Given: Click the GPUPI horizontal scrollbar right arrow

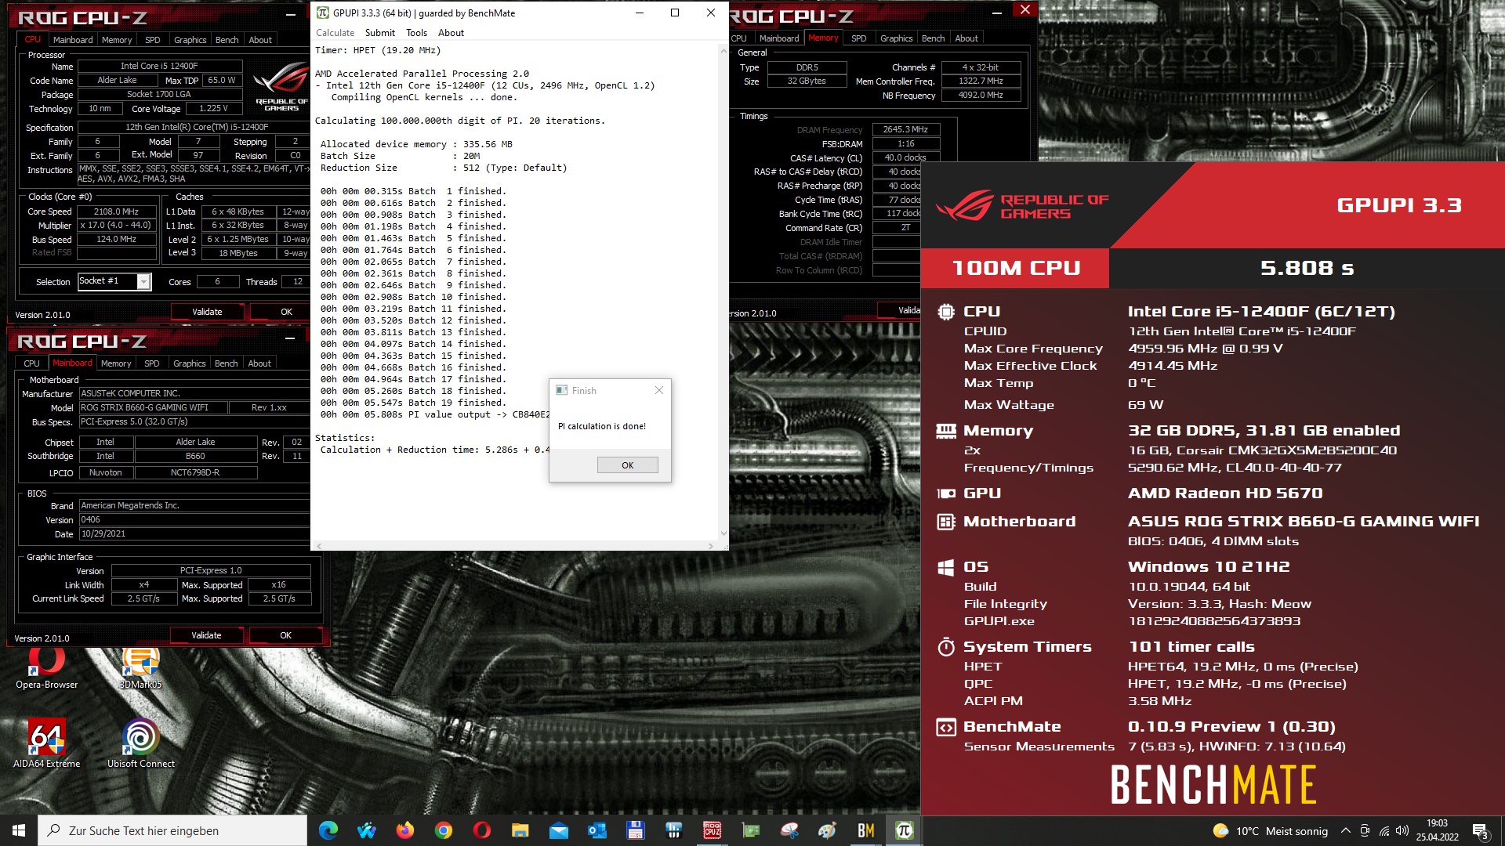Looking at the screenshot, I should coord(710,546).
